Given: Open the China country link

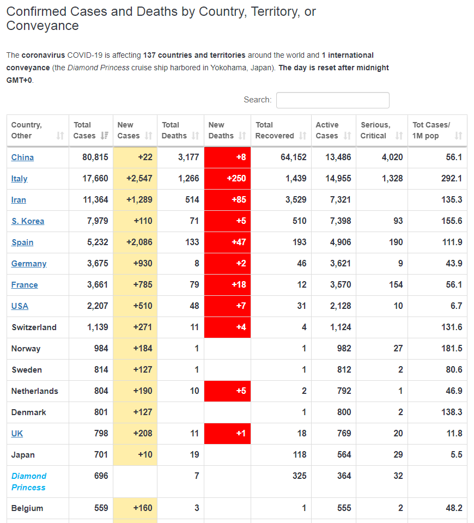Looking at the screenshot, I should coord(22,157).
